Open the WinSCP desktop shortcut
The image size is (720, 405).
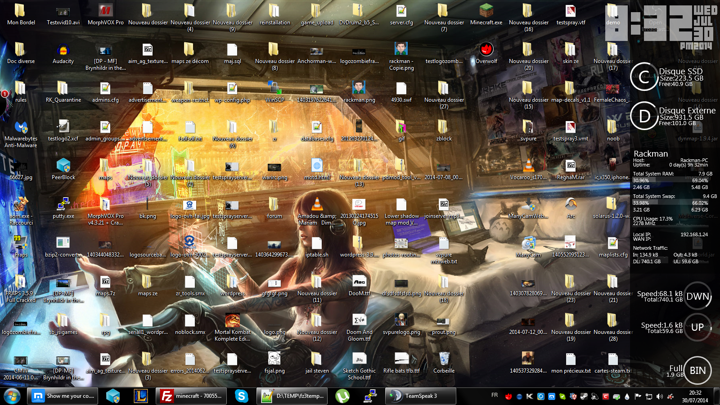coord(274,92)
